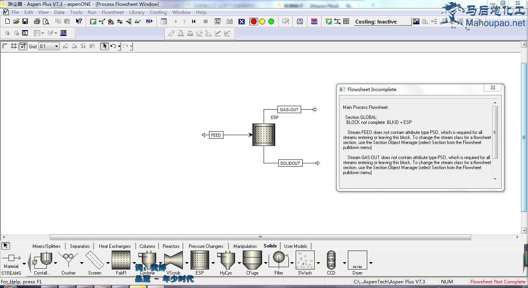The width and height of the screenshot is (528, 288).
Task: Click the grid table icon beside Costing
Action: [x=346, y=22]
